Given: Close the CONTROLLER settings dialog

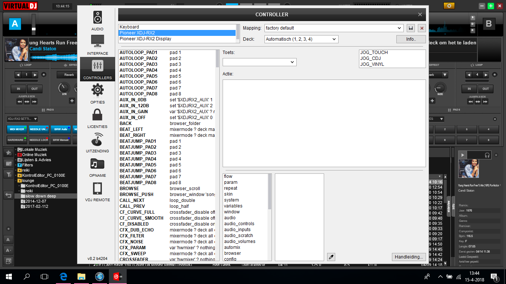Looking at the screenshot, I should [x=420, y=14].
